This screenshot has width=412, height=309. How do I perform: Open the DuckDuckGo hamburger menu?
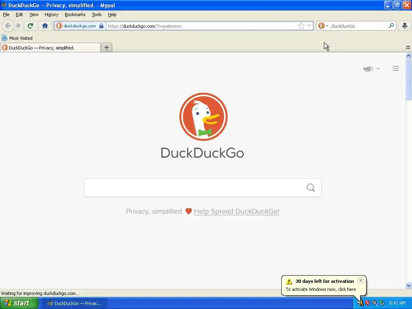click(x=396, y=68)
